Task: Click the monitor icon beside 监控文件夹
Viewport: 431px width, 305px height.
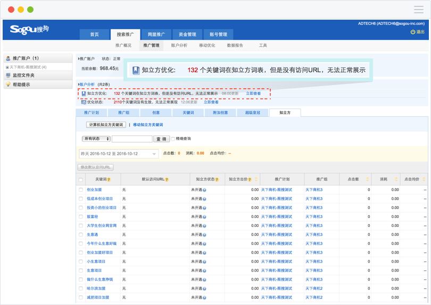Action: [8, 75]
